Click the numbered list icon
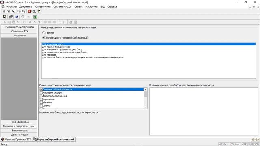The image size is (260, 146). (x=65, y=22)
